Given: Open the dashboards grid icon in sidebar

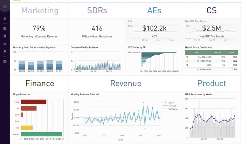Looking at the screenshot, I should pos(5,29).
